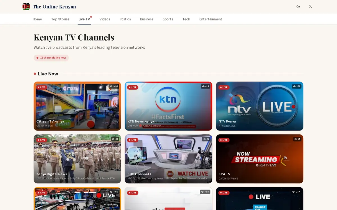Screen dimensions: 337x210
Task: Click the KDF Cadets pass-out Parade caption
Action: click(x=76, y=179)
